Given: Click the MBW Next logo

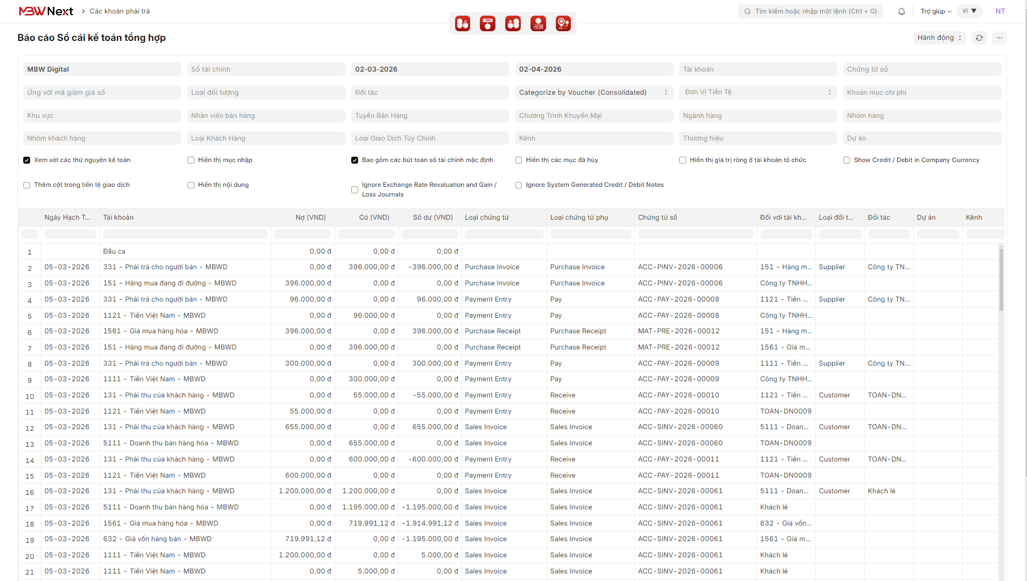Looking at the screenshot, I should [46, 11].
